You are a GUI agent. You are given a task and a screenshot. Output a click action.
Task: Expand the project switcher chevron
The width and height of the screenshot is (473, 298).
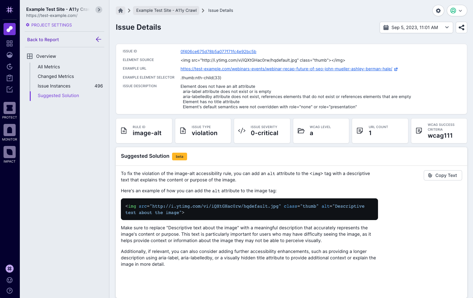tap(99, 10)
